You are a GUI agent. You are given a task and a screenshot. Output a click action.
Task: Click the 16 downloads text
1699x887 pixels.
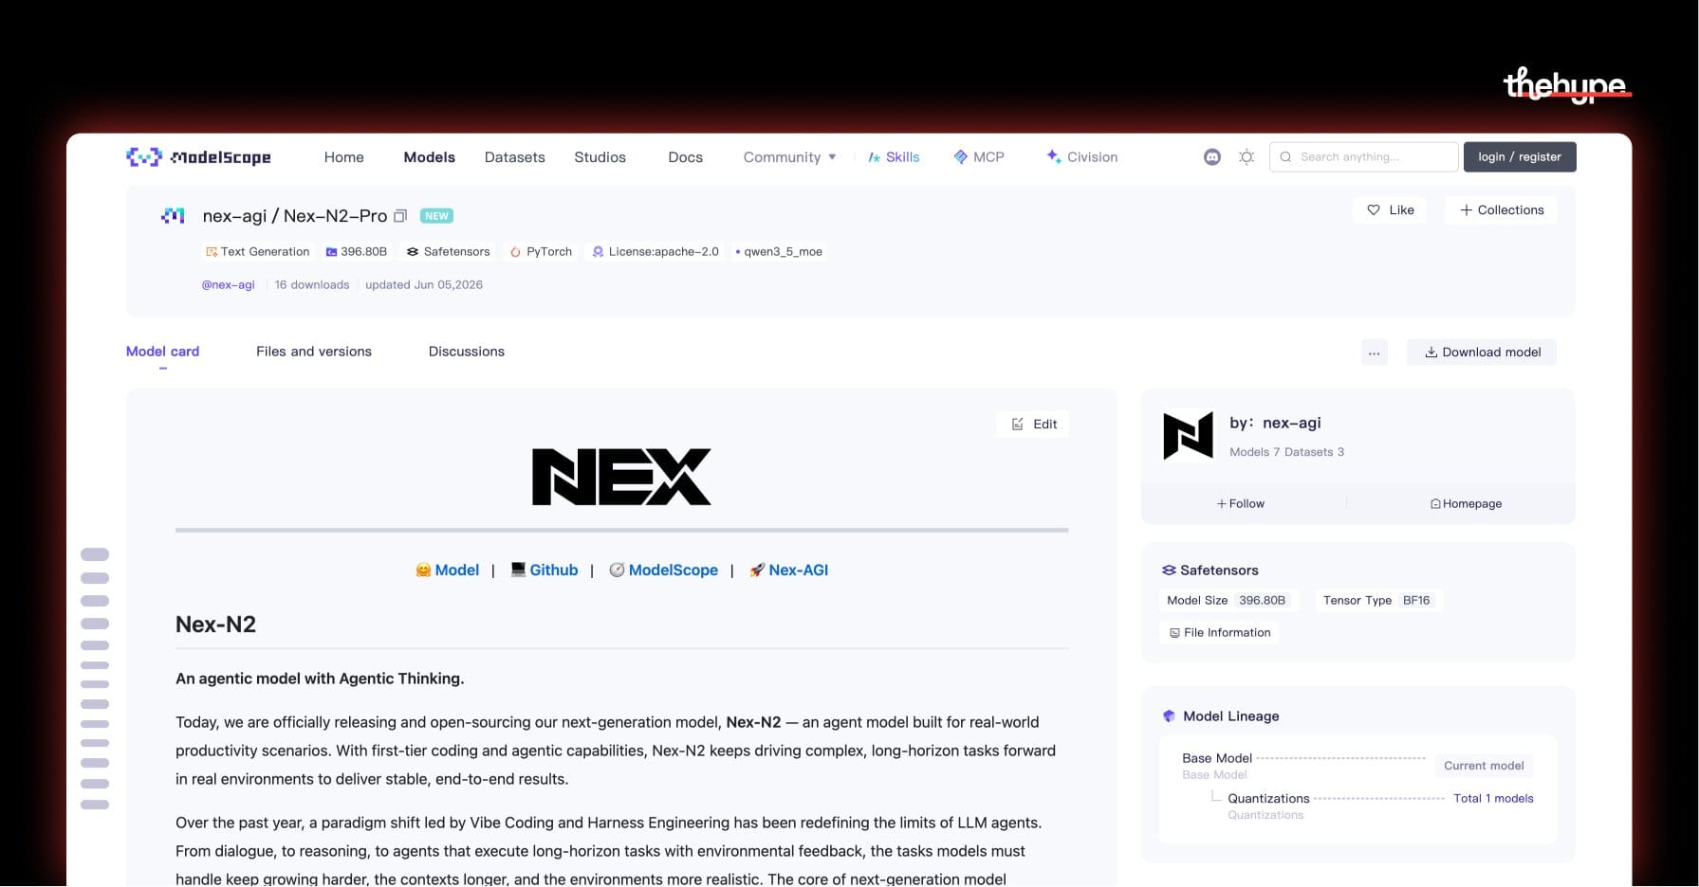click(312, 285)
